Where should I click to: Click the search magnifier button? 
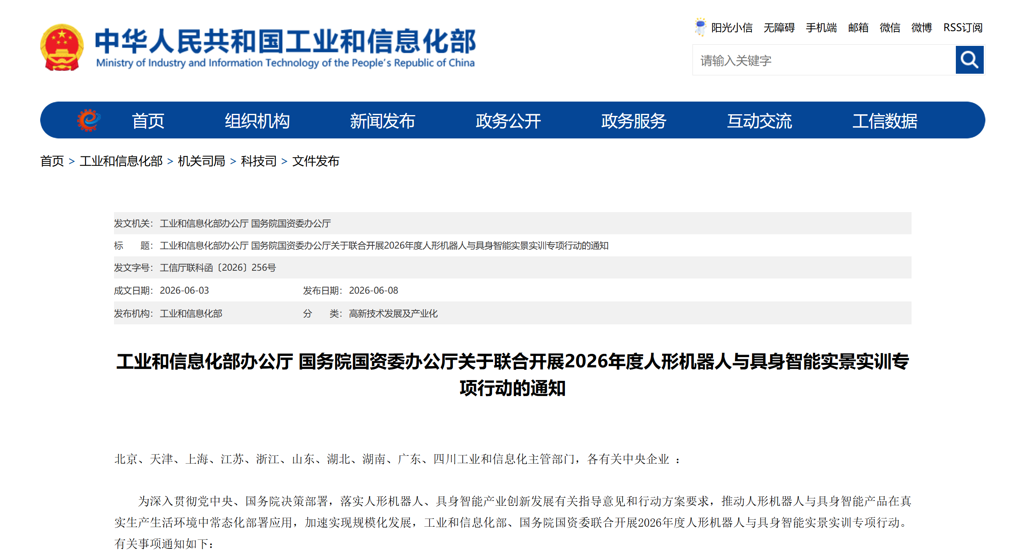coord(969,60)
